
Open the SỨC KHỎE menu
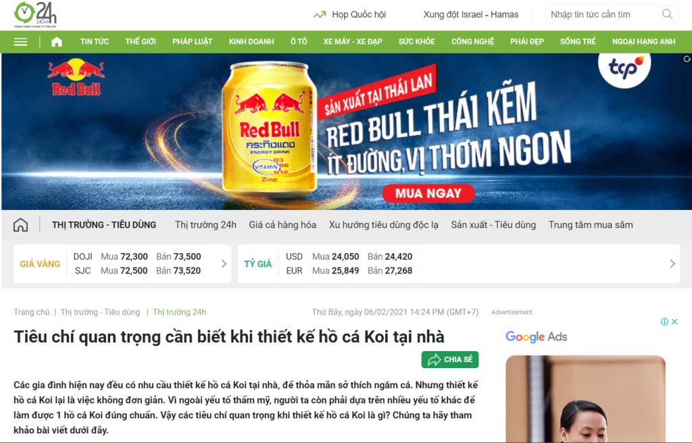(416, 41)
